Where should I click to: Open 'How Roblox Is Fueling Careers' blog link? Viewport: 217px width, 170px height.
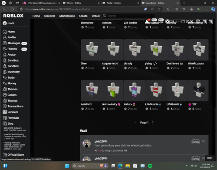[x=15, y=137]
